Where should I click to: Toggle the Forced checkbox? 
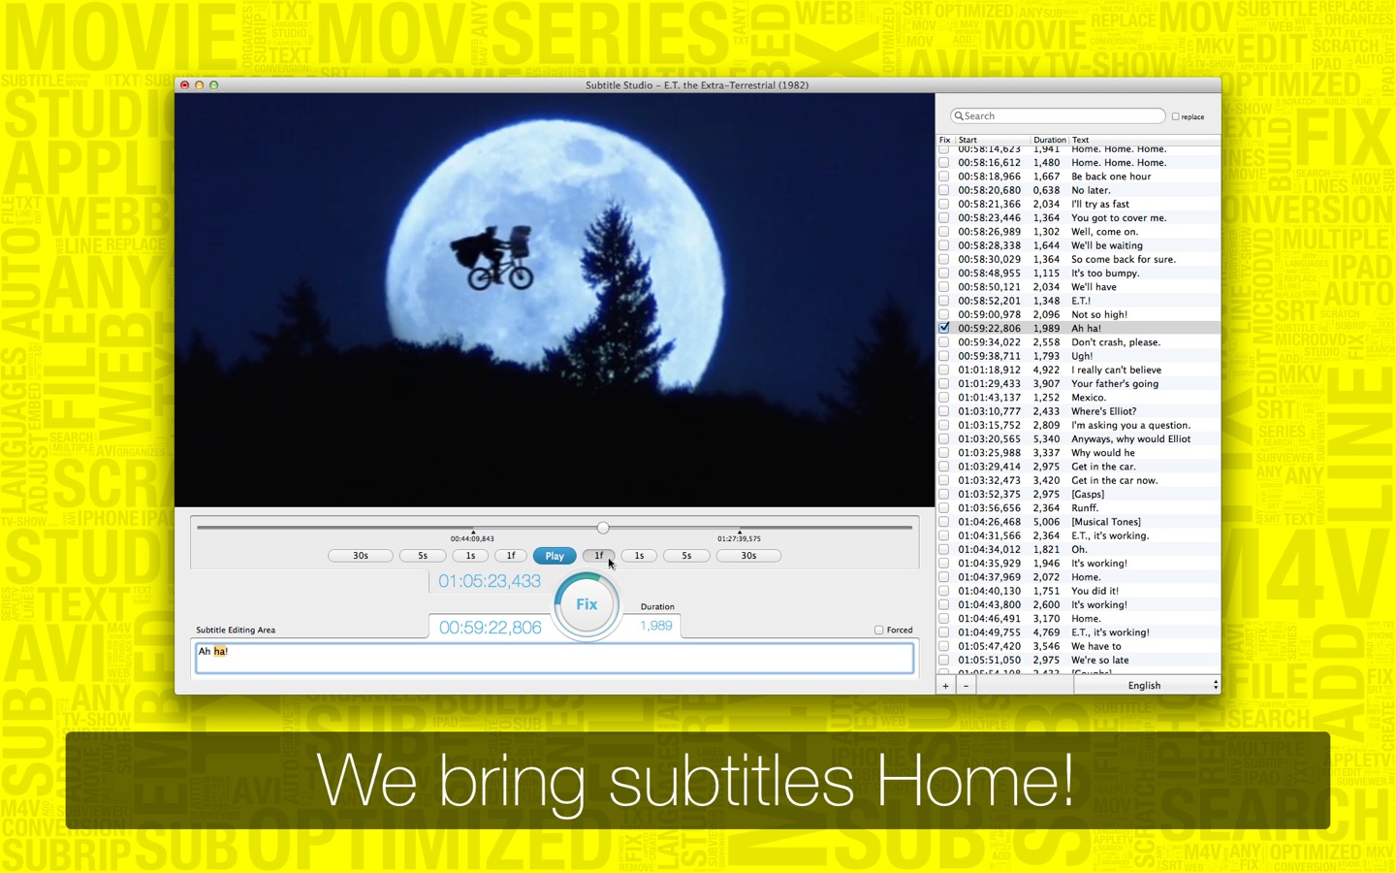click(879, 630)
